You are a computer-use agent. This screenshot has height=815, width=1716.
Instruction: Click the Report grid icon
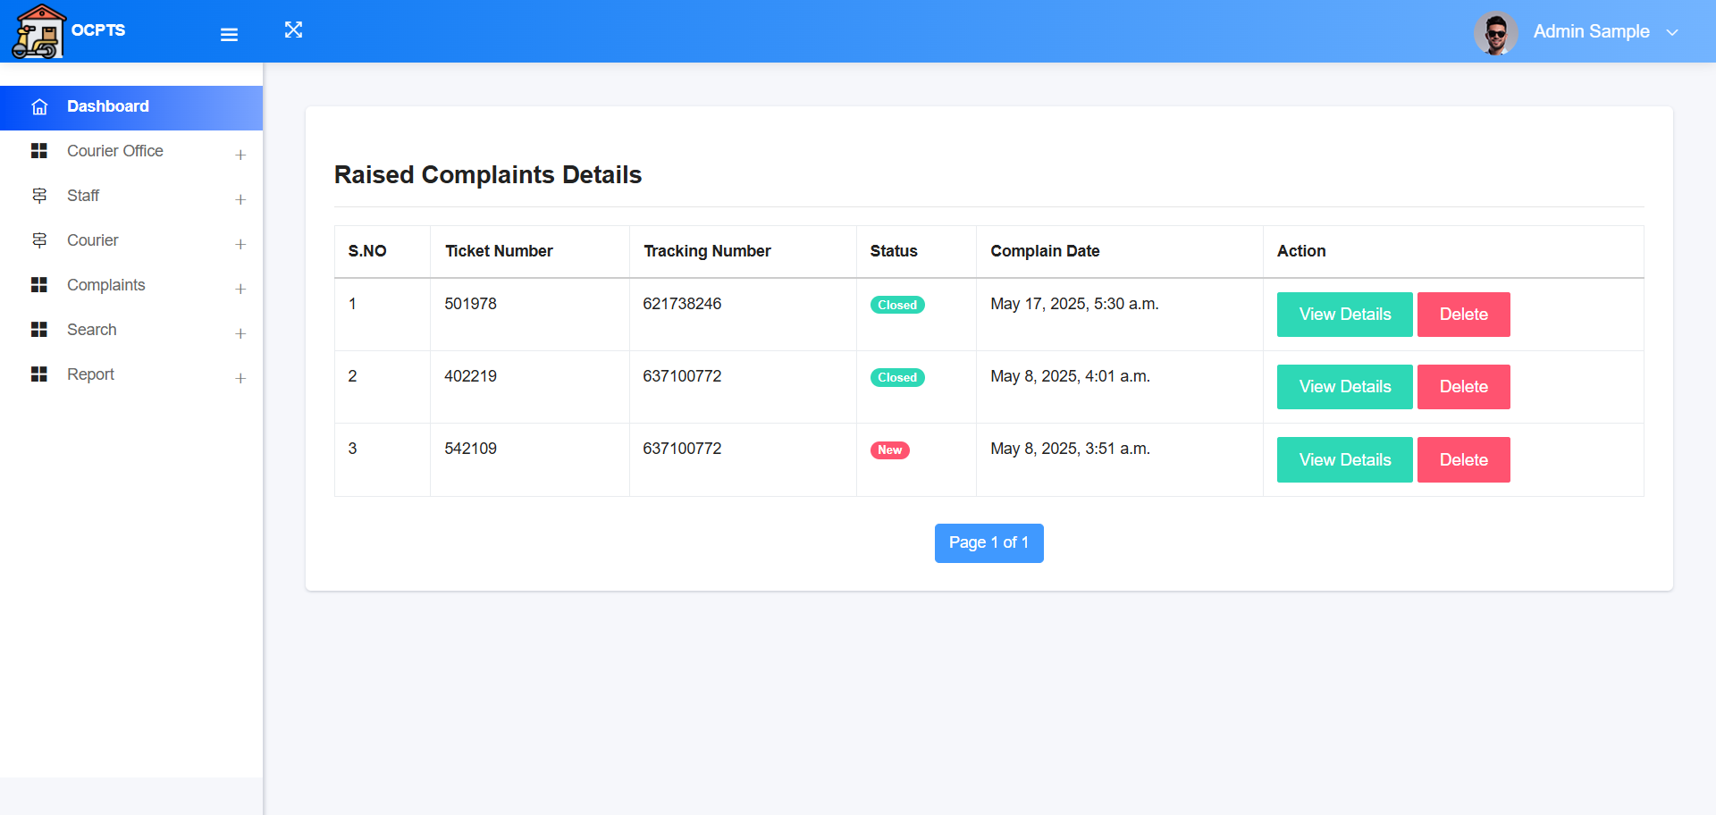point(39,374)
